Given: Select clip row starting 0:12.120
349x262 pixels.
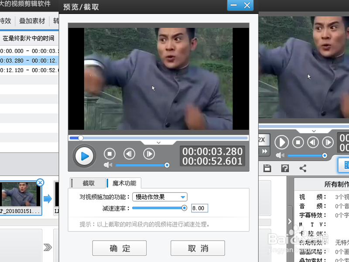Looking at the screenshot, I should tap(29, 70).
